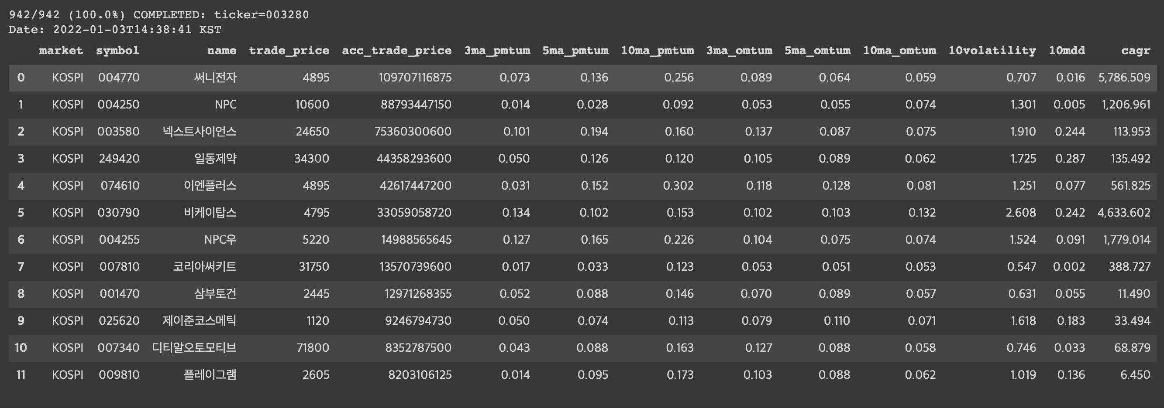Select cagr value 135.492
This screenshot has width=1164, height=408.
pos(1131,159)
